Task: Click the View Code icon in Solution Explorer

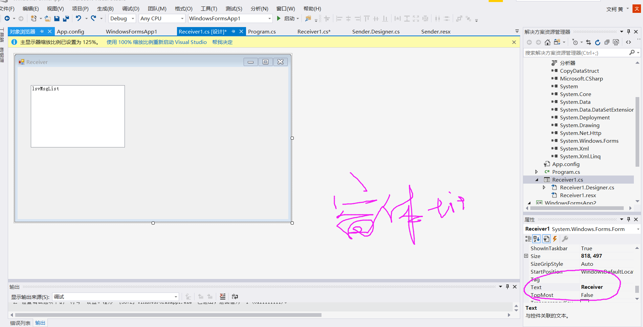Action: (628, 42)
